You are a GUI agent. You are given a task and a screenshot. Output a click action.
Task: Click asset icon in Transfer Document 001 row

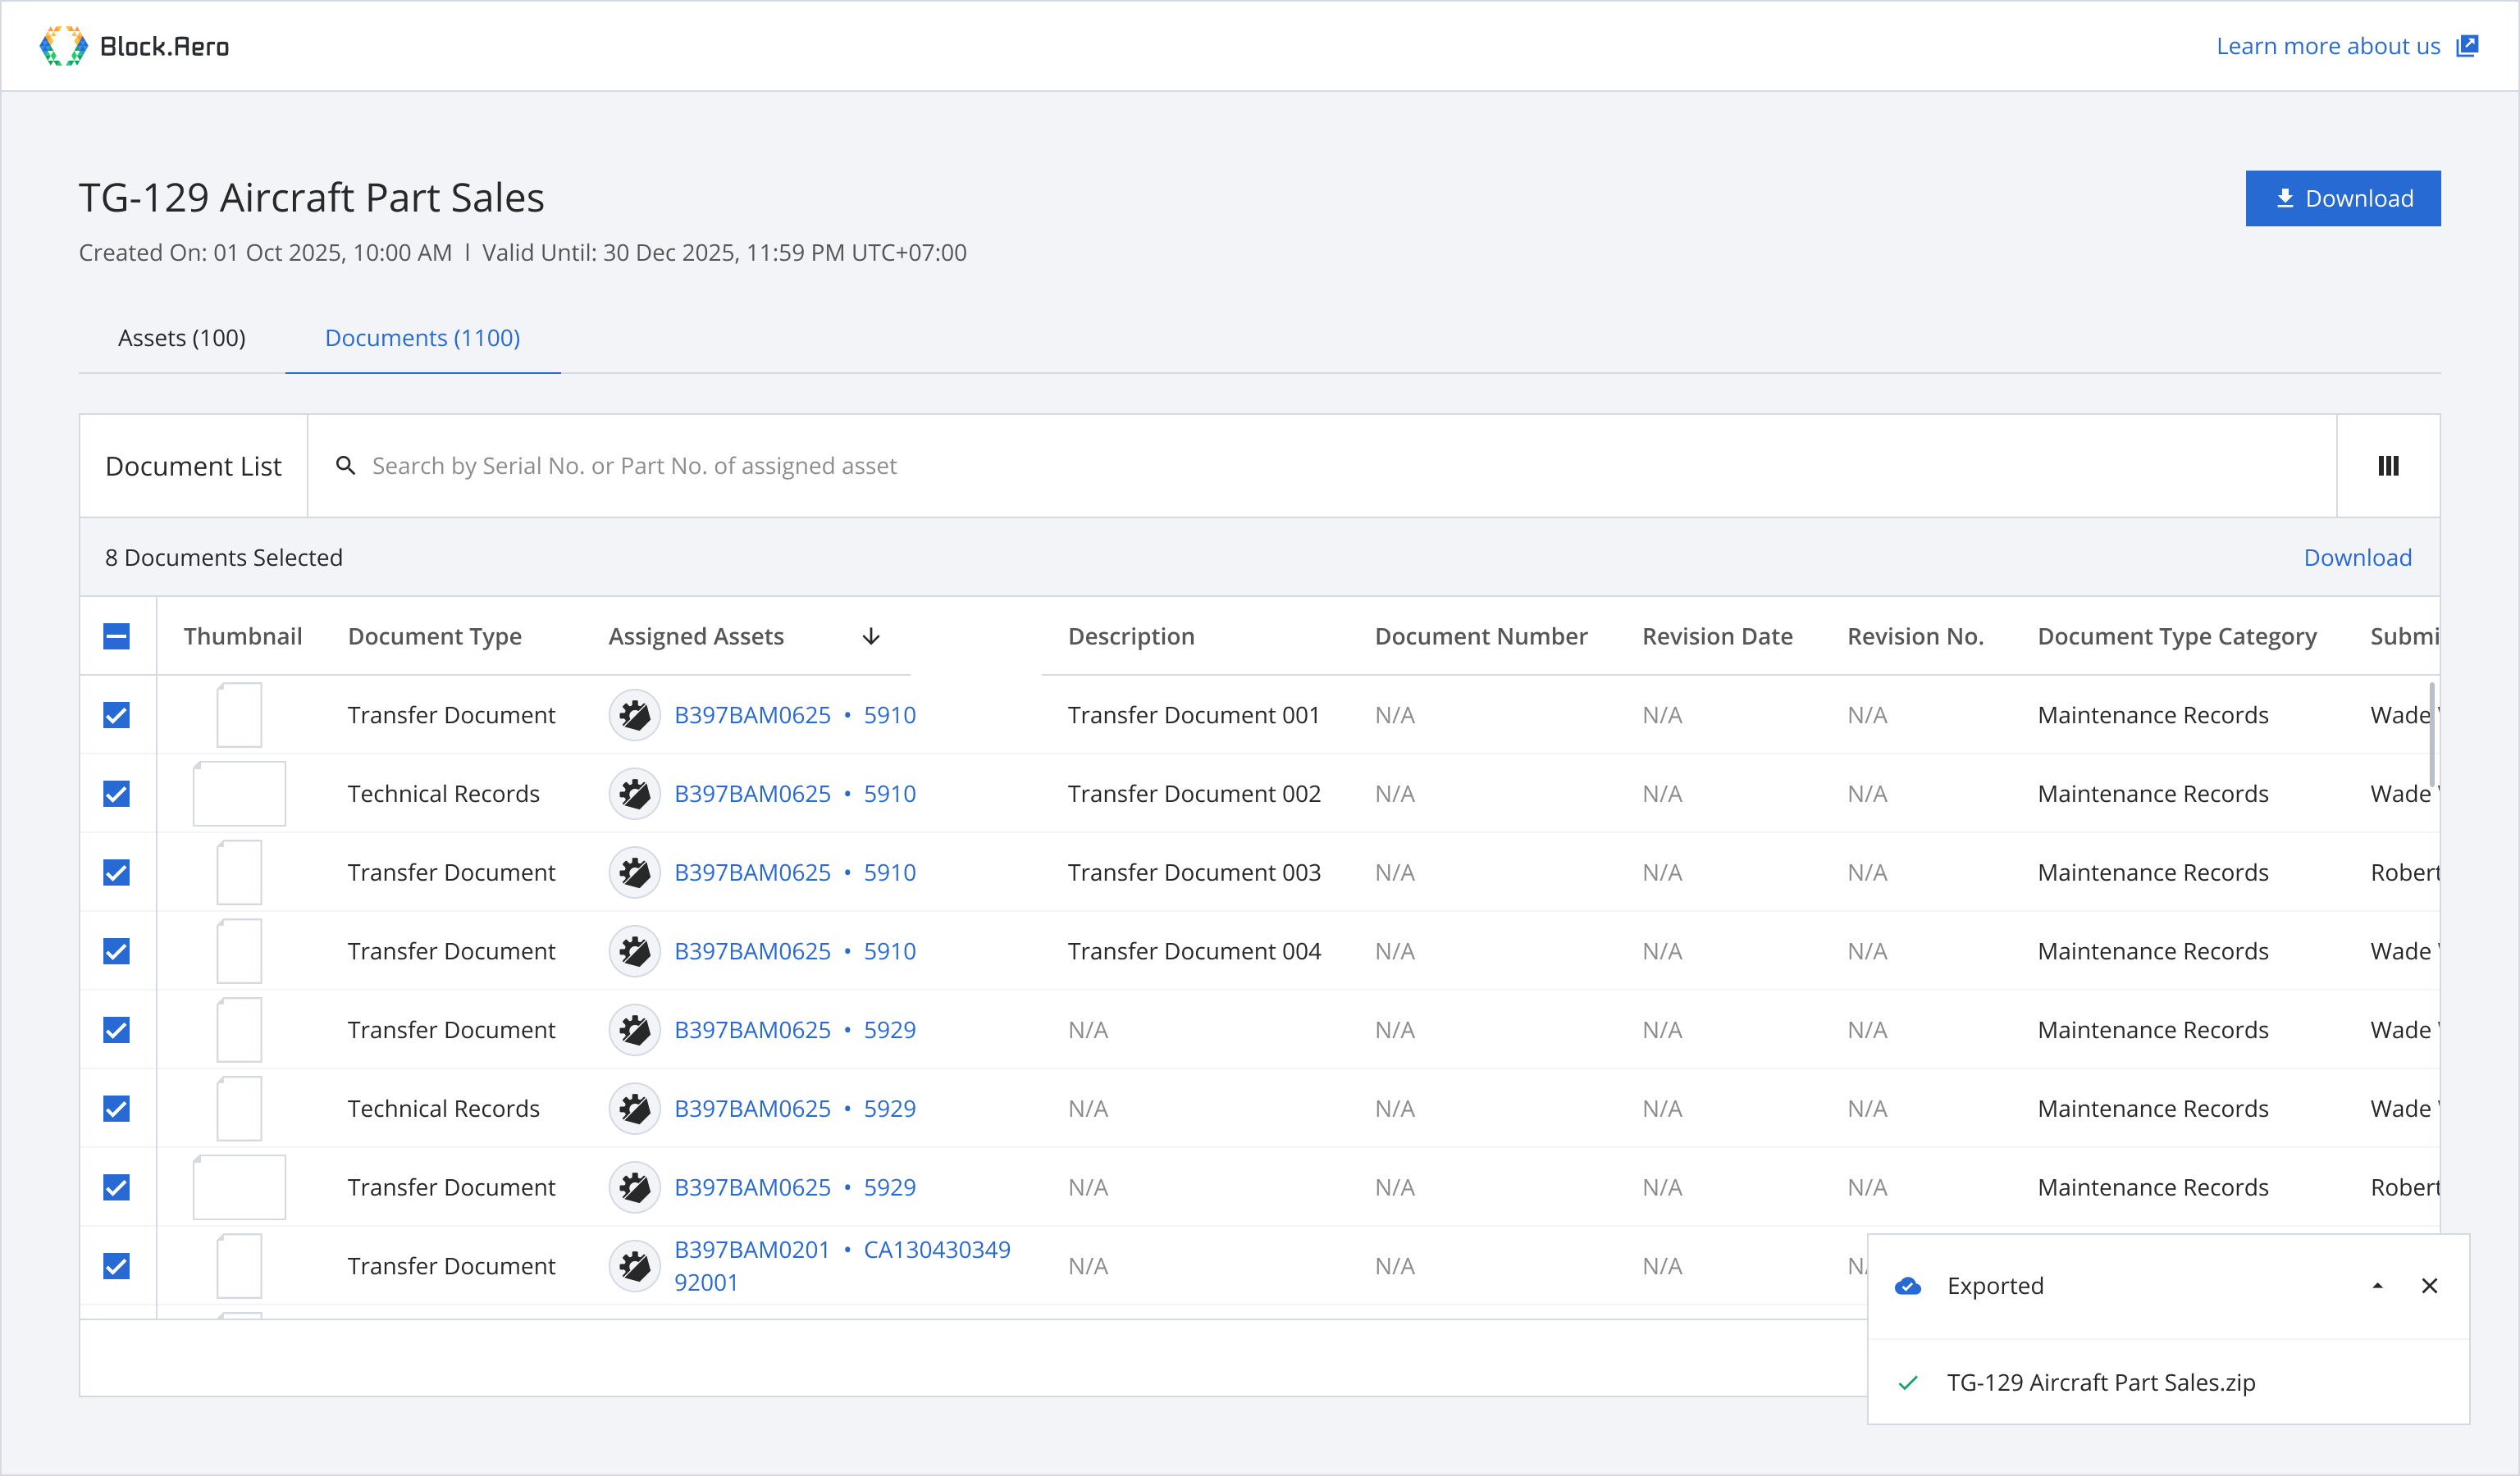[634, 716]
